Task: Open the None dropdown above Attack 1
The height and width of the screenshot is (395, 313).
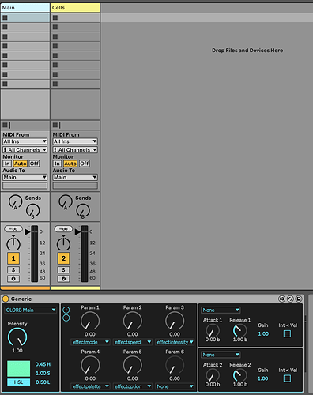Action: (221, 310)
